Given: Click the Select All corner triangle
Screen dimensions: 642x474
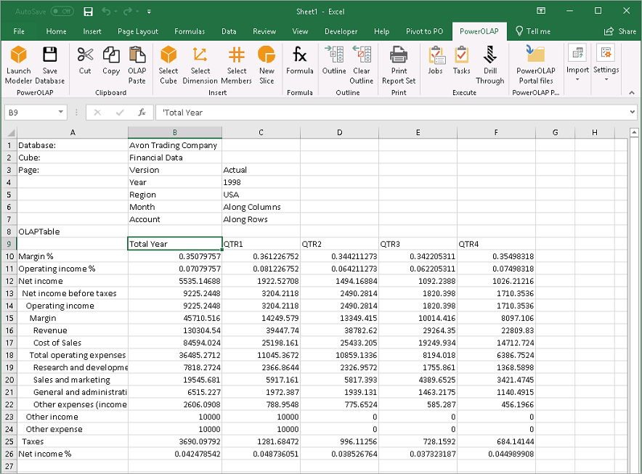Looking at the screenshot, I should point(10,132).
